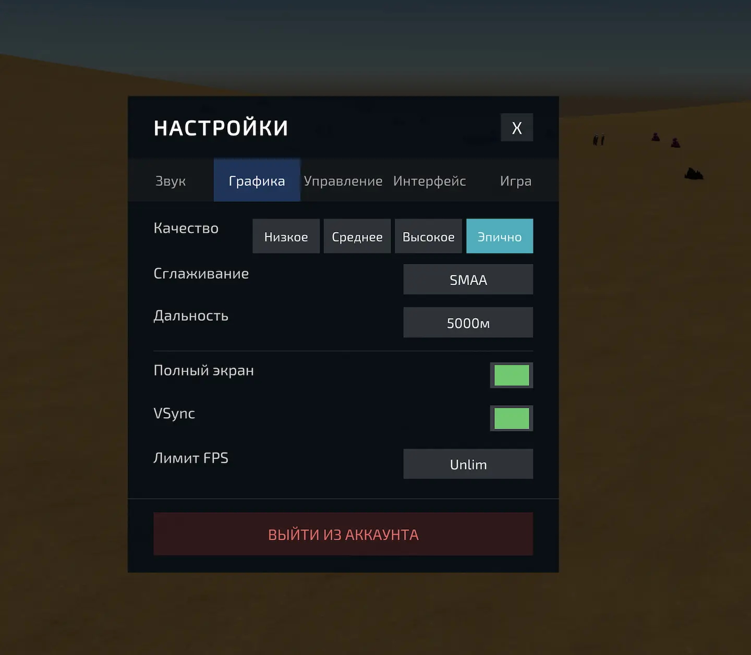
Task: Go to the Интерфейс tab
Action: click(430, 180)
